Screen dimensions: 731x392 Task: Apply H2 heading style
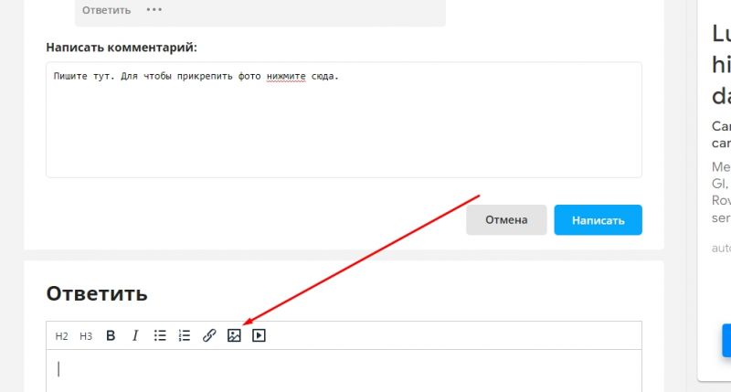(x=61, y=335)
